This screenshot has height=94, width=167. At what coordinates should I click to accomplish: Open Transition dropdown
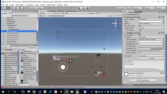click(x=151, y=37)
